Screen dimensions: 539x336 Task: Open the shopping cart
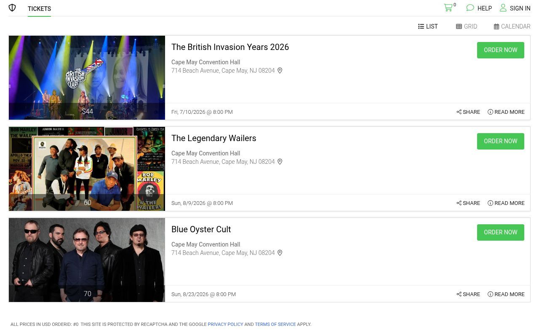[448, 8]
